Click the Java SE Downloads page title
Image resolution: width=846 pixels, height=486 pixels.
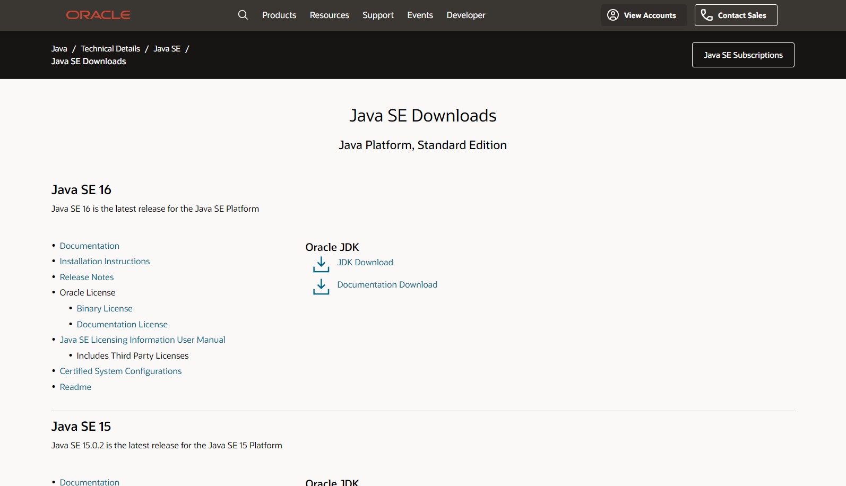[423, 116]
